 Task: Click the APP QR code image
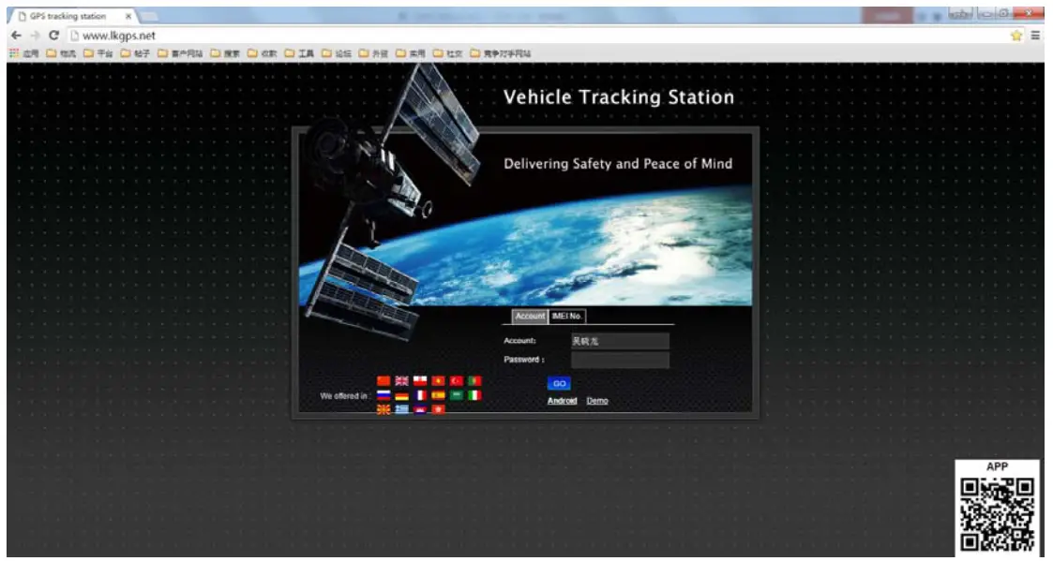[x=998, y=514]
